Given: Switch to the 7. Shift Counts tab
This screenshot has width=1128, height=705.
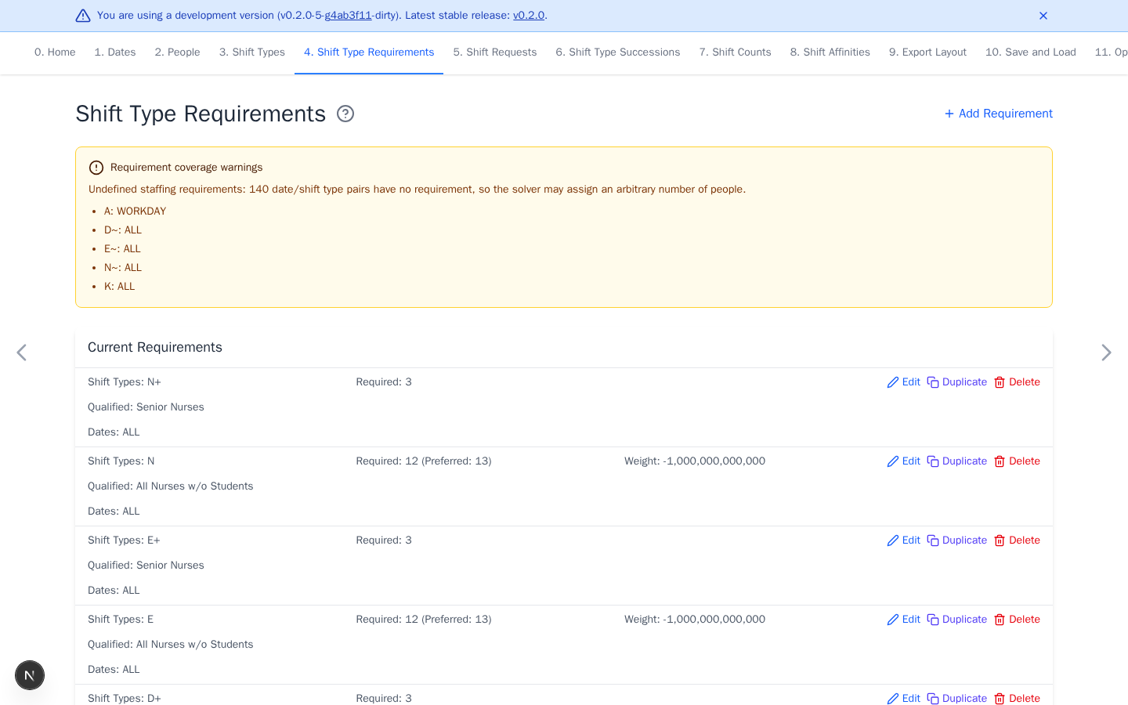Looking at the screenshot, I should pyautogui.click(x=736, y=52).
